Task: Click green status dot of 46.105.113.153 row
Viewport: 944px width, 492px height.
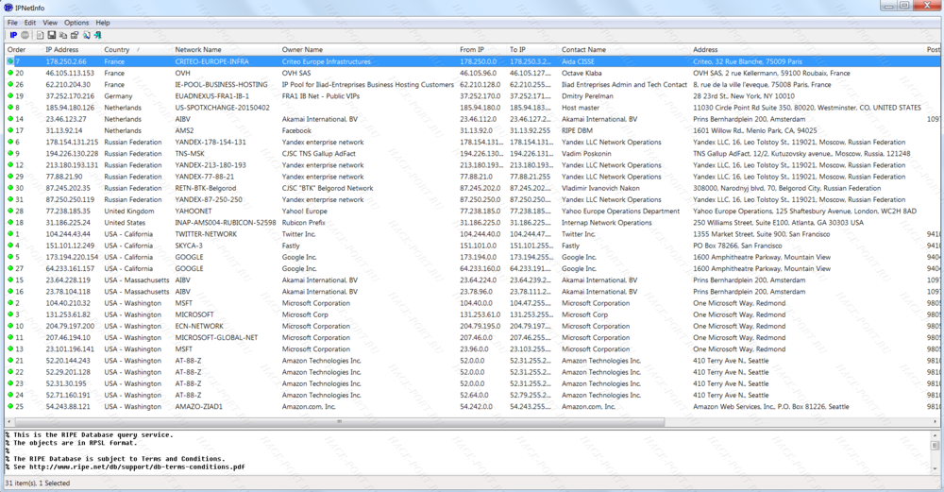Action: pos(10,73)
